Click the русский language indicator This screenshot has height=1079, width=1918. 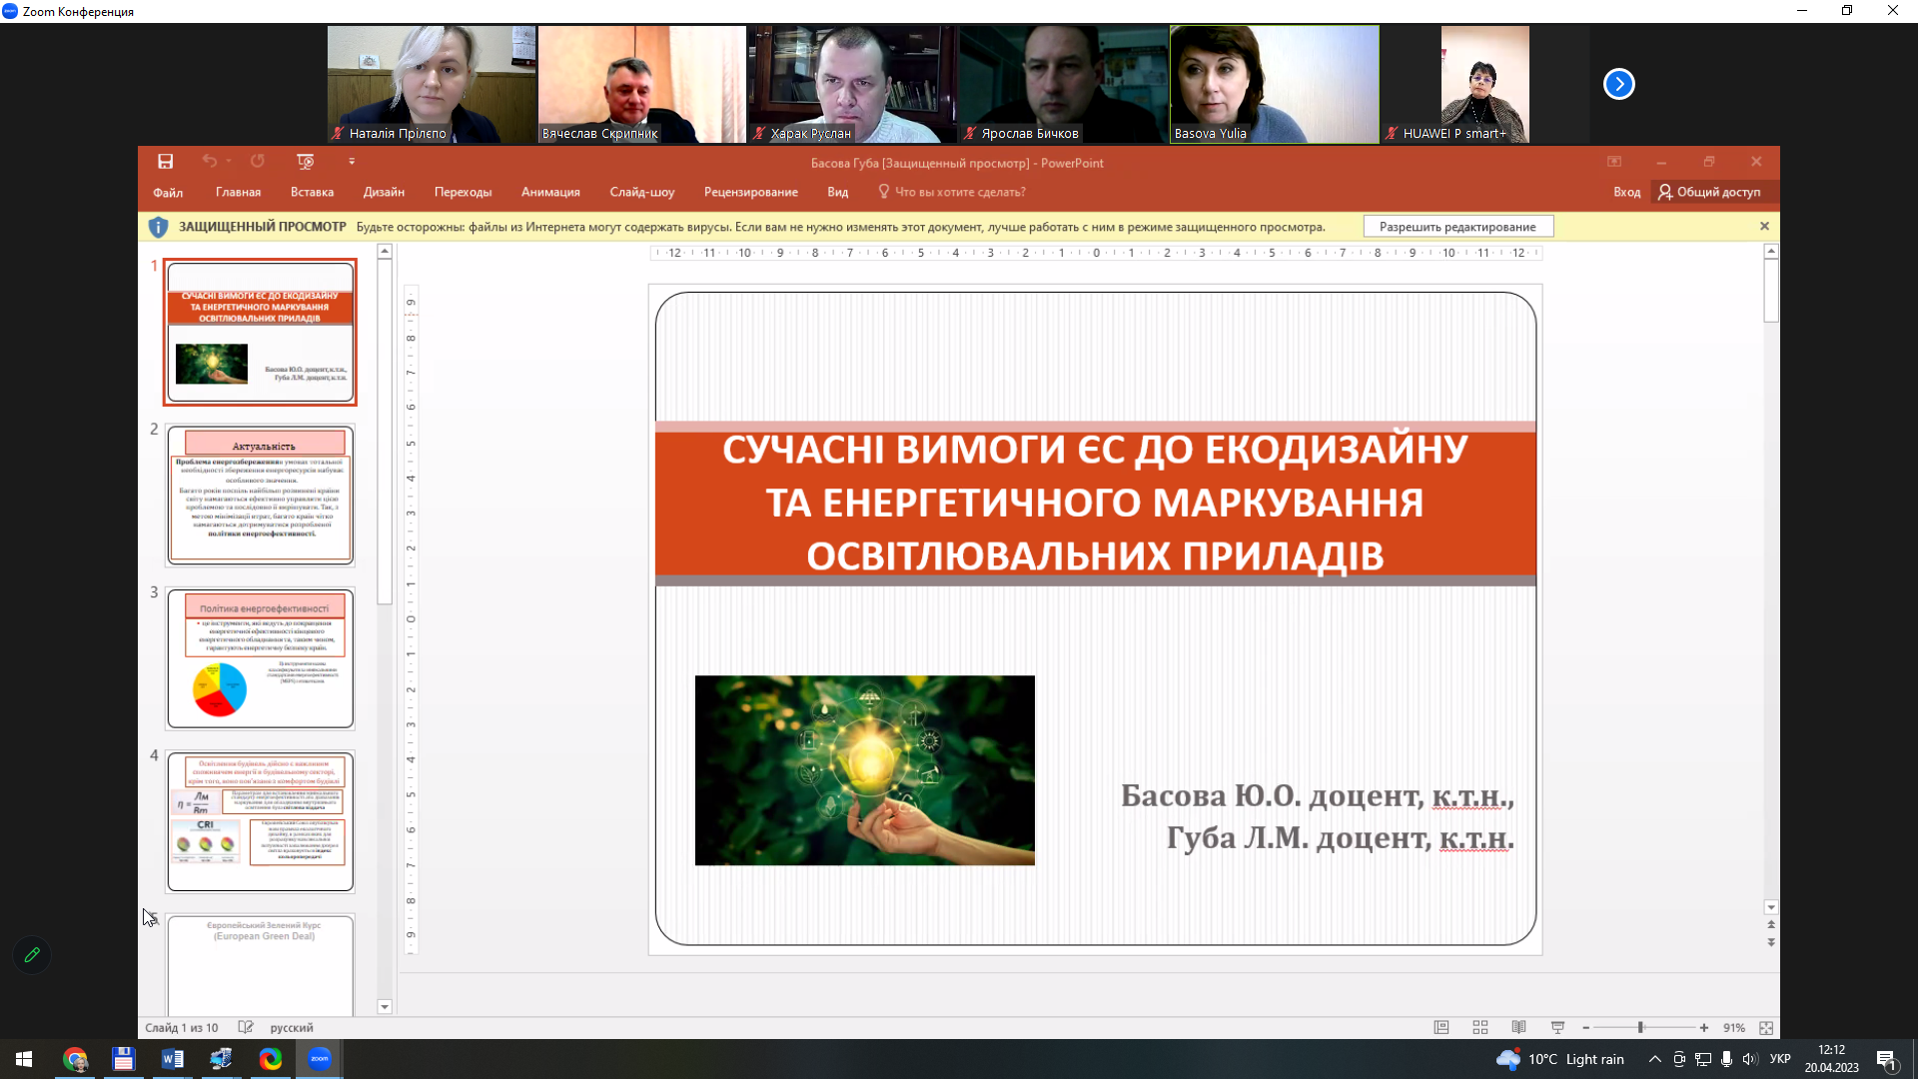click(x=292, y=1027)
